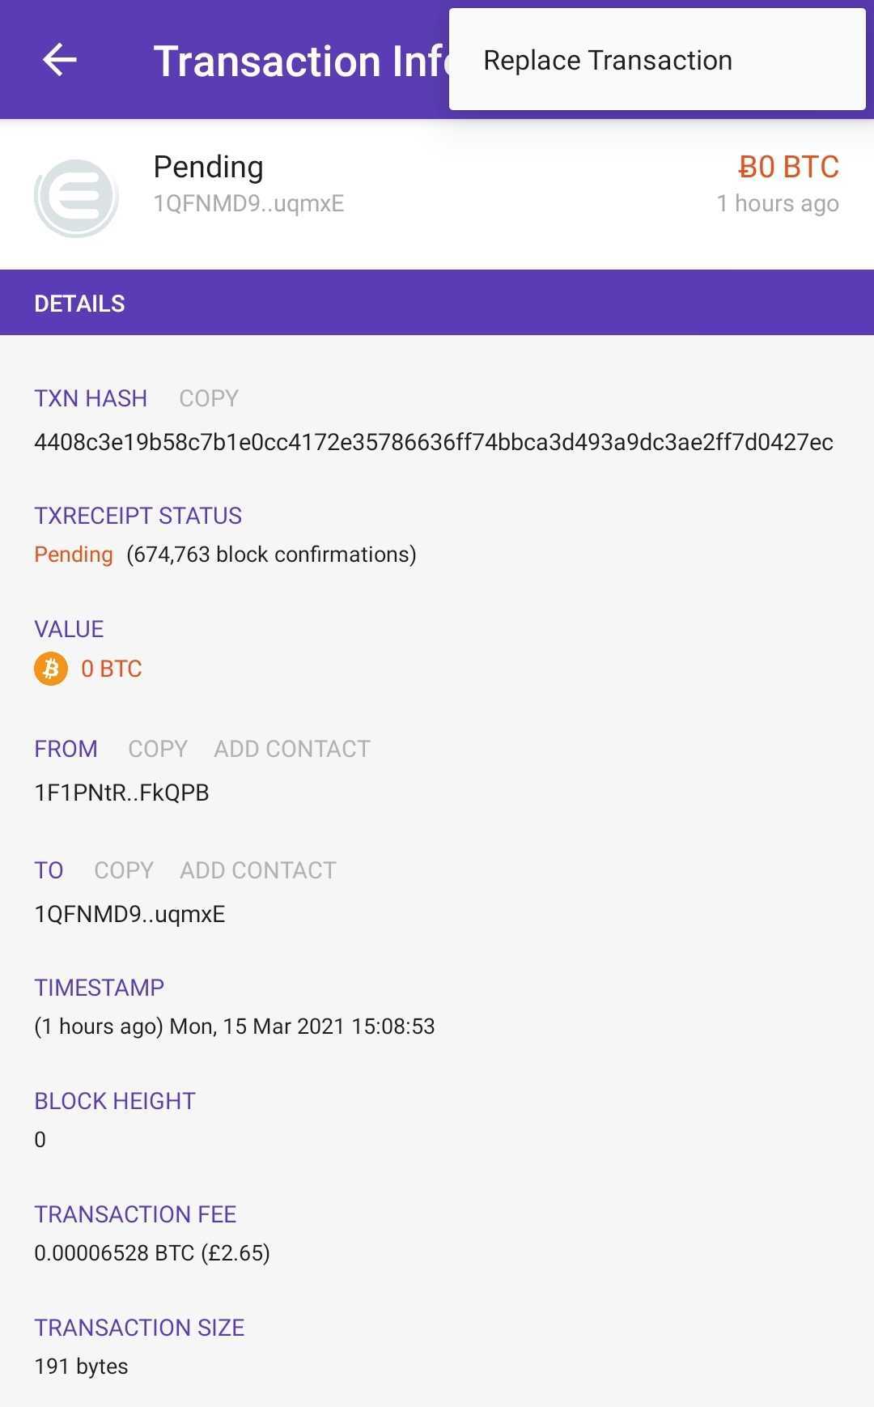Tap the 1F1PNtR..FkQPB sender address
874x1407 pixels.
coord(121,793)
